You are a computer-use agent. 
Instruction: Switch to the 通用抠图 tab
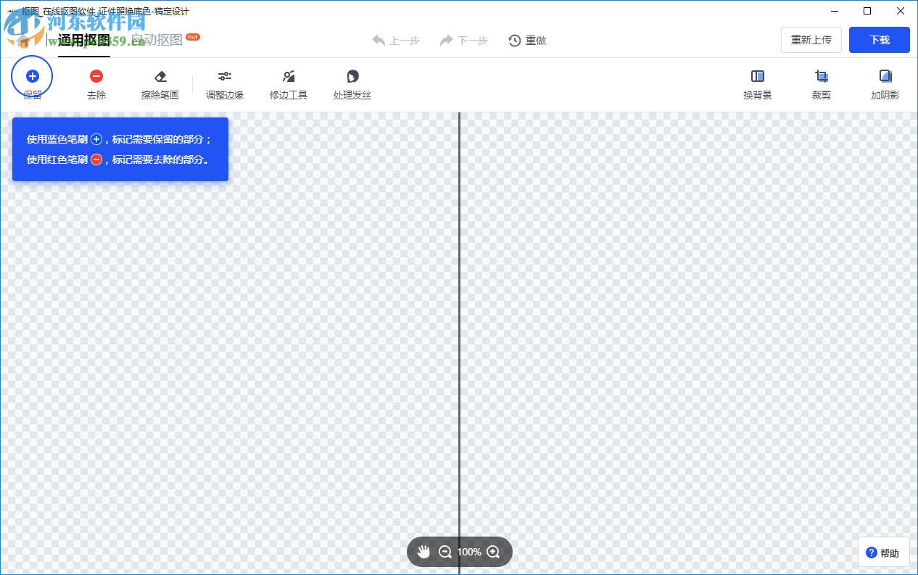point(82,41)
